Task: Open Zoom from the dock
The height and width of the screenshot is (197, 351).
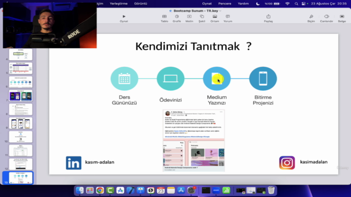Action: coord(216,190)
